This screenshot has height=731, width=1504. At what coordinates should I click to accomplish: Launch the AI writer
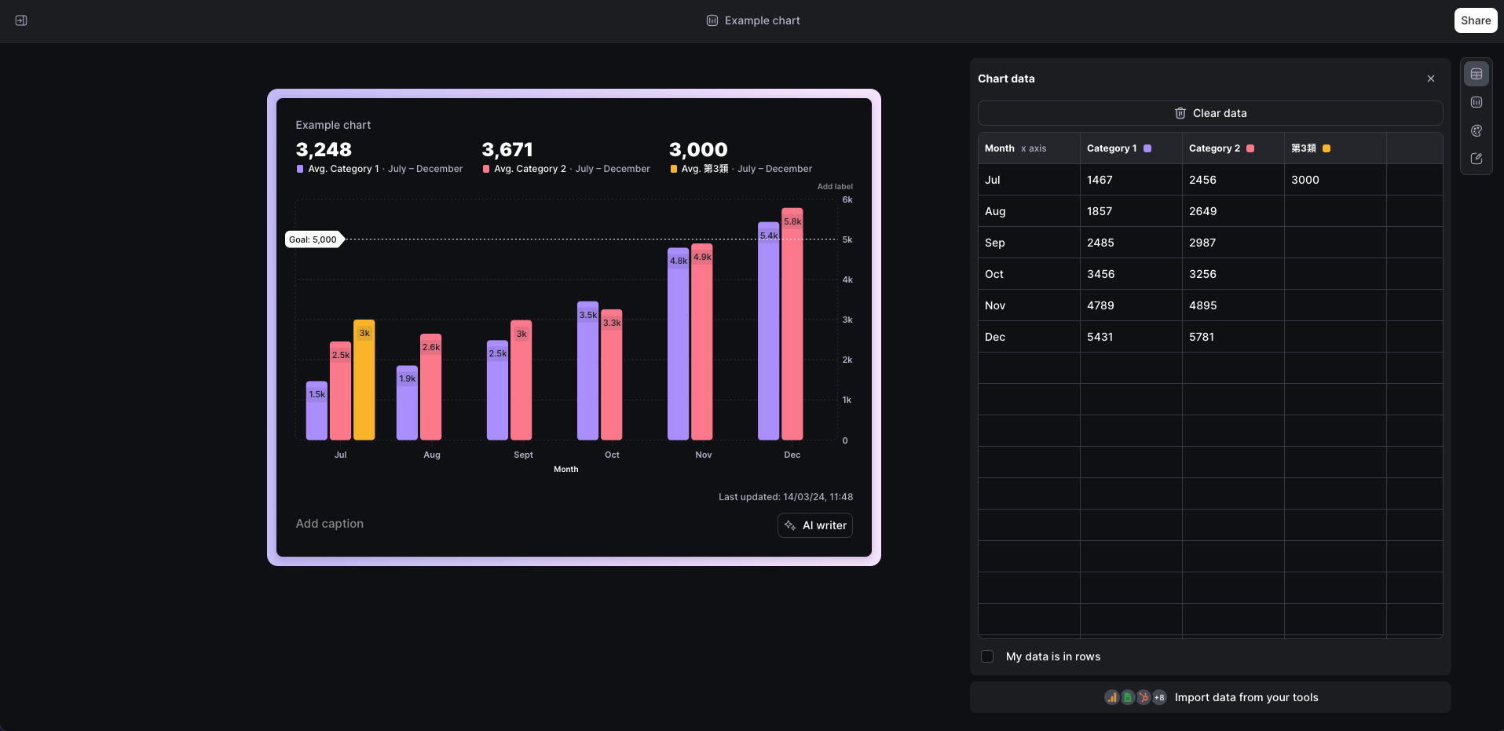[x=815, y=525]
